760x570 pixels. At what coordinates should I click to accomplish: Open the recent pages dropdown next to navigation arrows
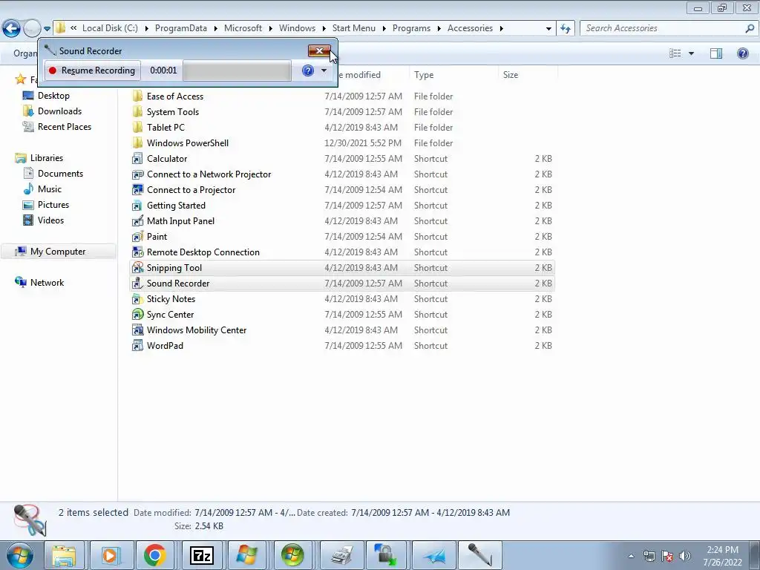(x=47, y=29)
